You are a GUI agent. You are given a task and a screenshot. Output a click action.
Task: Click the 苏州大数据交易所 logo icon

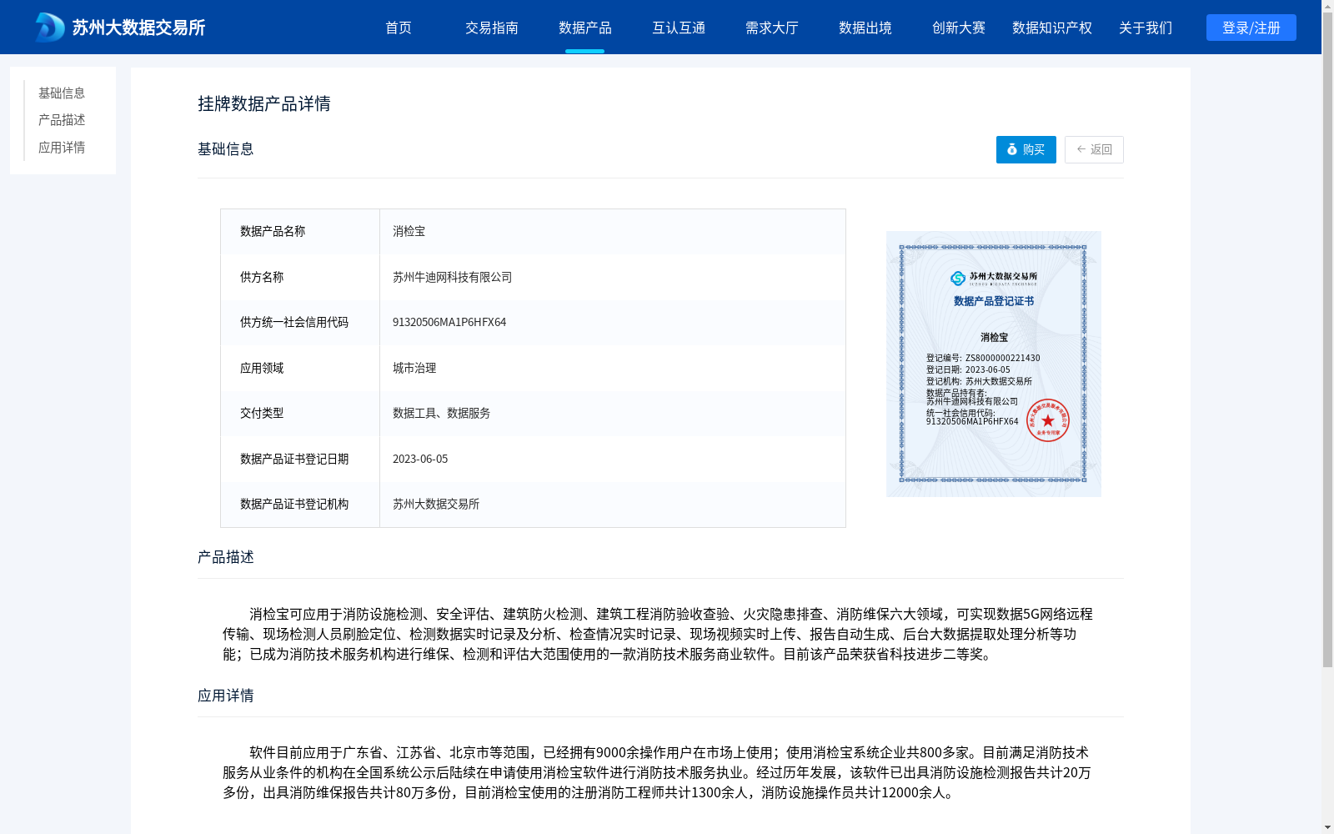tap(50, 28)
